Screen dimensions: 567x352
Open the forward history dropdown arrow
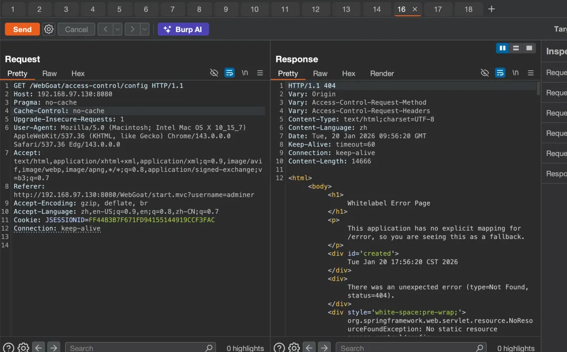[x=144, y=29]
